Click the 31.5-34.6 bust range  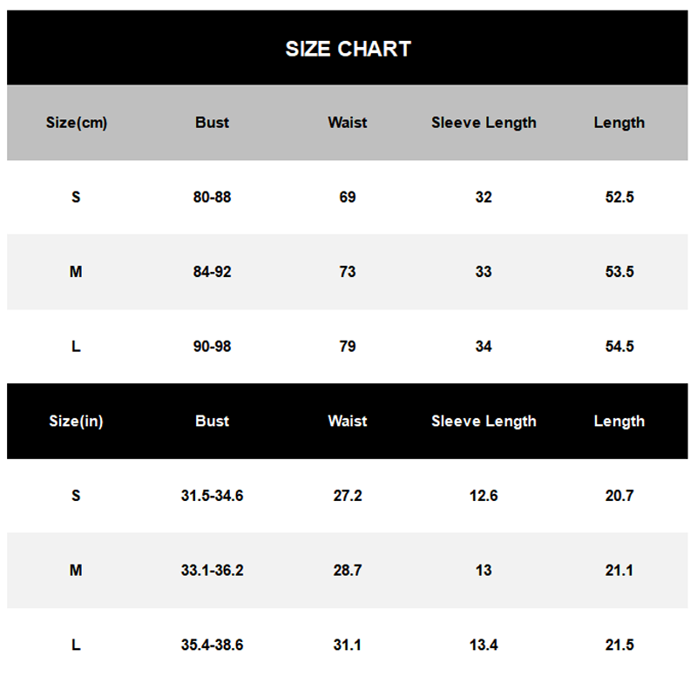(212, 496)
